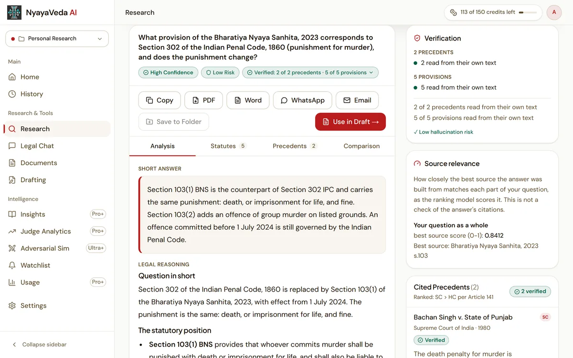The height and width of the screenshot is (358, 573).
Task: Expand the Verified precedents and provisions dropdown
Action: (x=310, y=73)
